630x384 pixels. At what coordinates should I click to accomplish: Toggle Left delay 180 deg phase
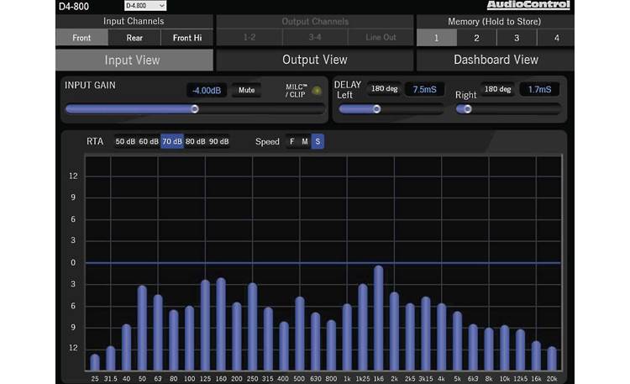382,89
